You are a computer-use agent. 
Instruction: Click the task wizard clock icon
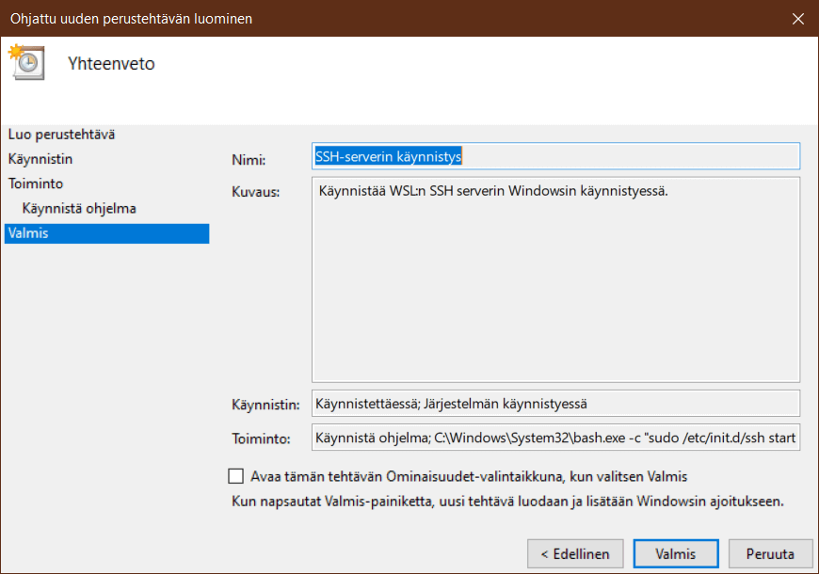(25, 61)
